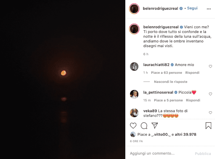Like la_pettinosereal's comment
Screen dimensions: 215x159
pos(210,94)
